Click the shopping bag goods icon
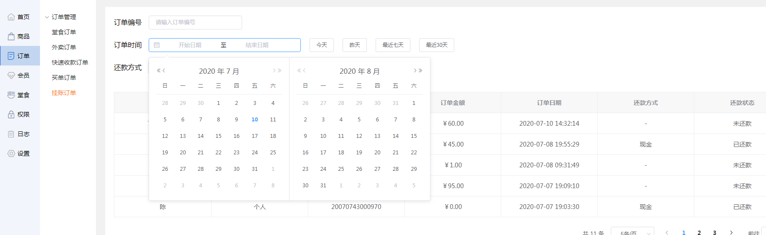Image resolution: width=766 pixels, height=235 pixels. point(11,36)
